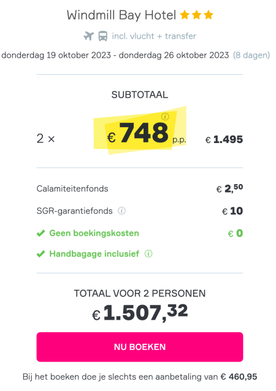Click the three-star hotel rating
The image size is (276, 391).
pos(196,15)
